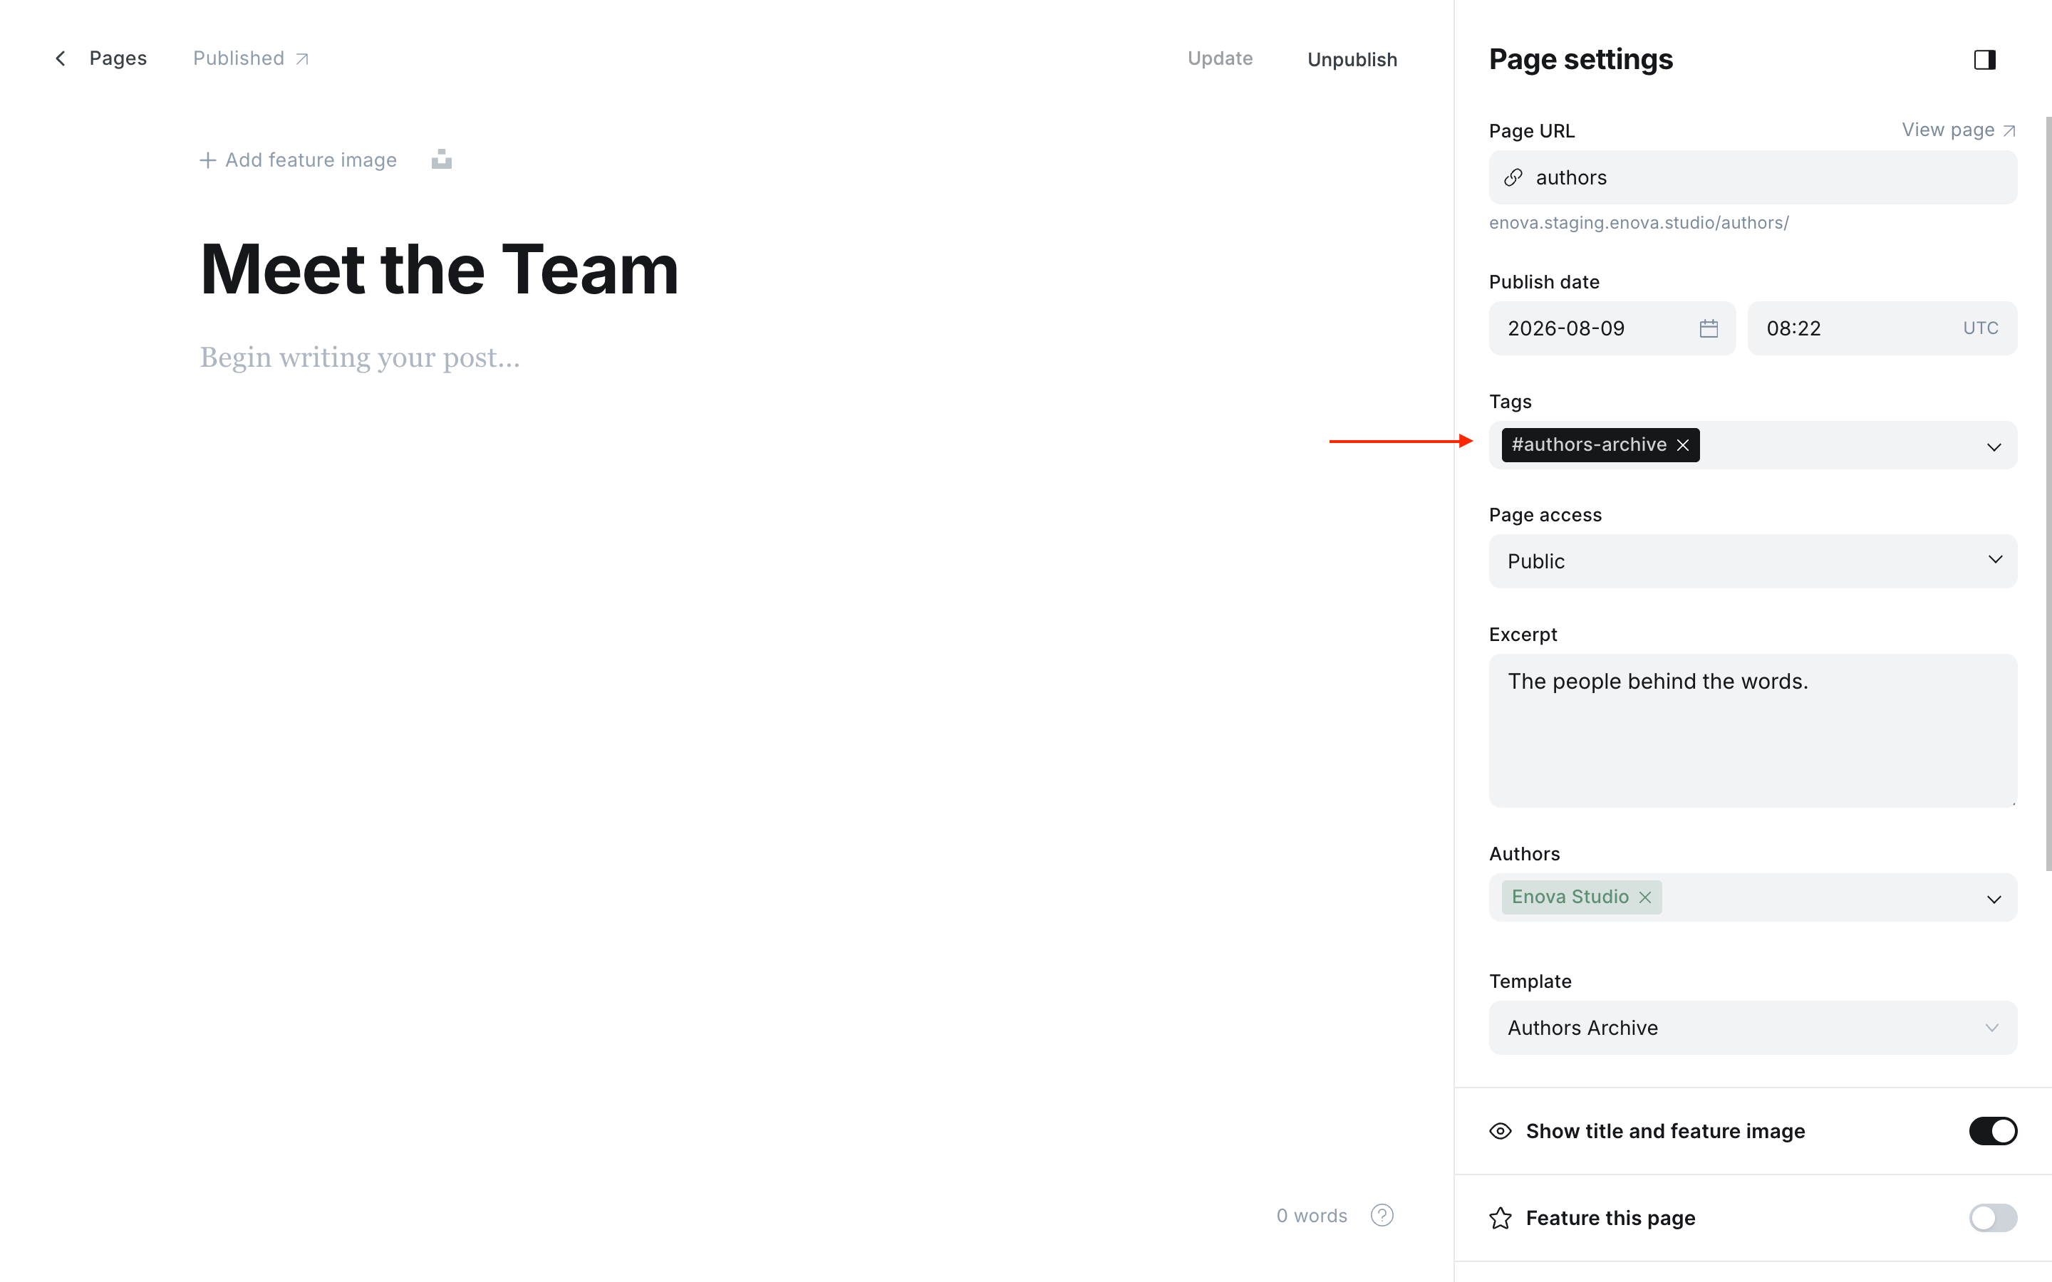Open the Template Authors Archive dropdown
Viewport: 2052px width, 1282px height.
tap(1753, 1028)
